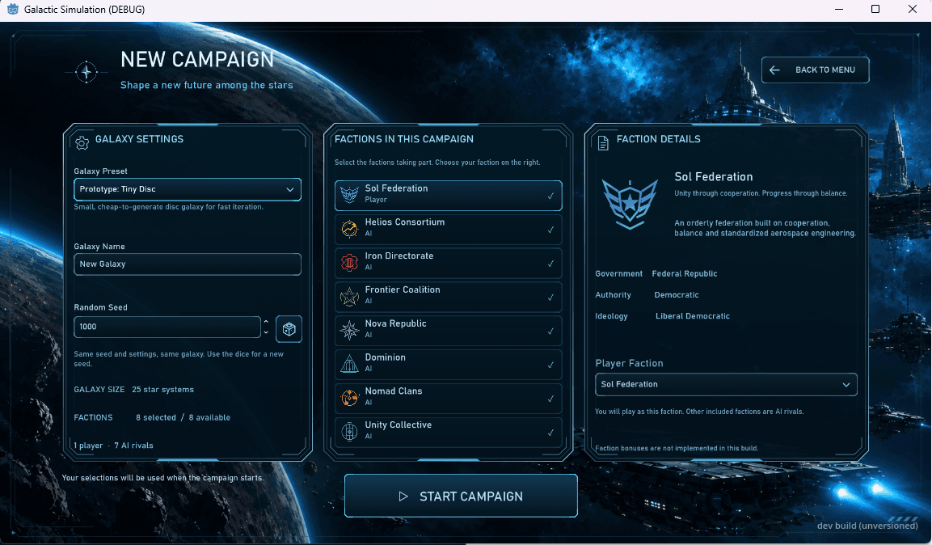Image resolution: width=932 pixels, height=545 pixels.
Task: Click the '25 star systems' value
Action: pos(162,390)
